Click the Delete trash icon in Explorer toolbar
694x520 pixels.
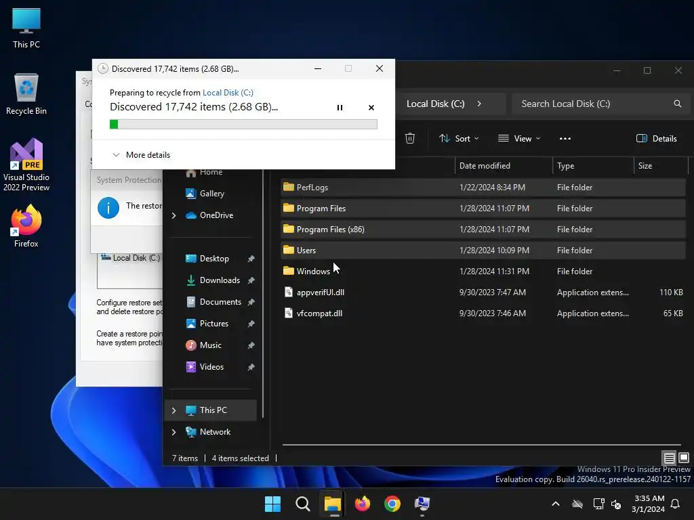pos(410,138)
